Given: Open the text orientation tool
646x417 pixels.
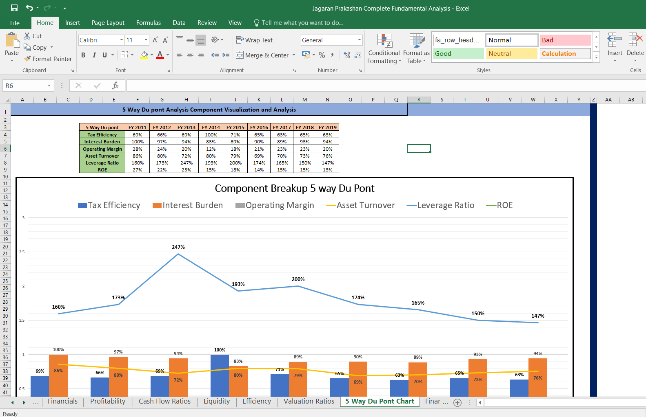Looking at the screenshot, I should [215, 40].
